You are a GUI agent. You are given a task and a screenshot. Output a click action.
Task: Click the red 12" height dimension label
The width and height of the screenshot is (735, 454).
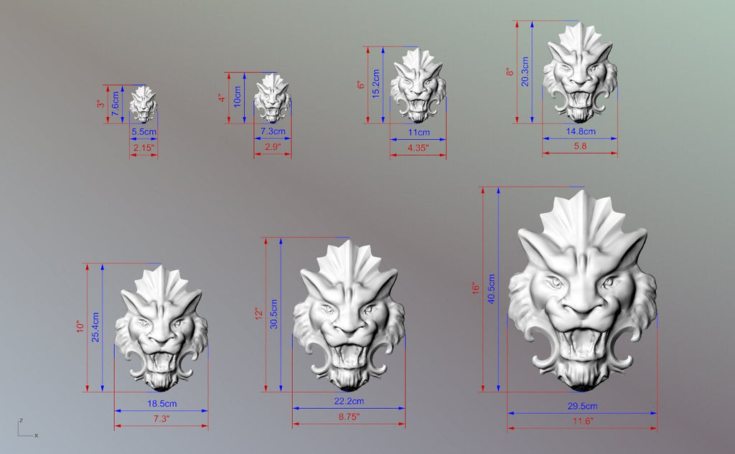point(258,314)
